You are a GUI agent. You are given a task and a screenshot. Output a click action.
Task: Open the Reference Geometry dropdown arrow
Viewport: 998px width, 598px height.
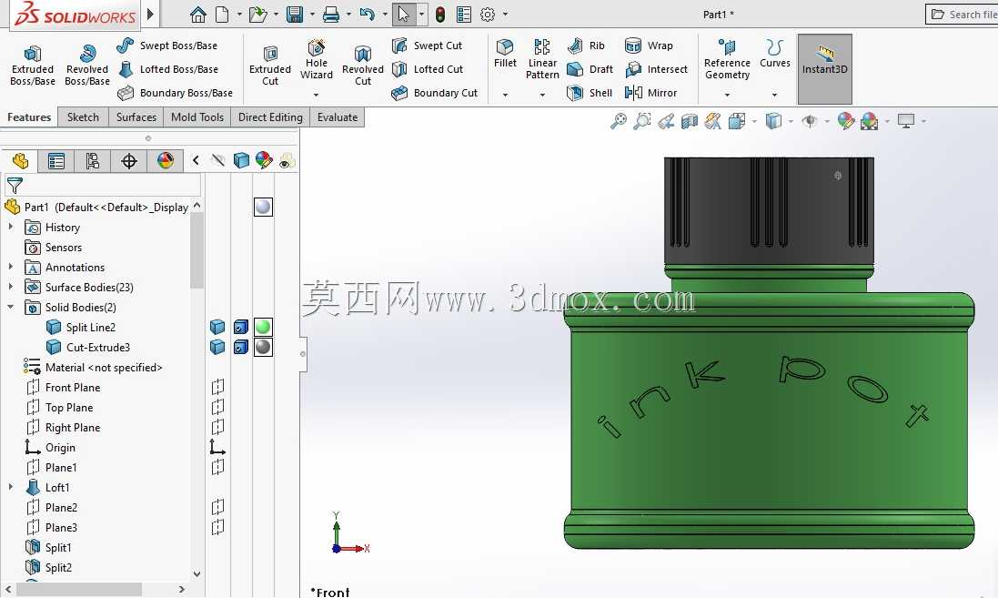(x=727, y=95)
